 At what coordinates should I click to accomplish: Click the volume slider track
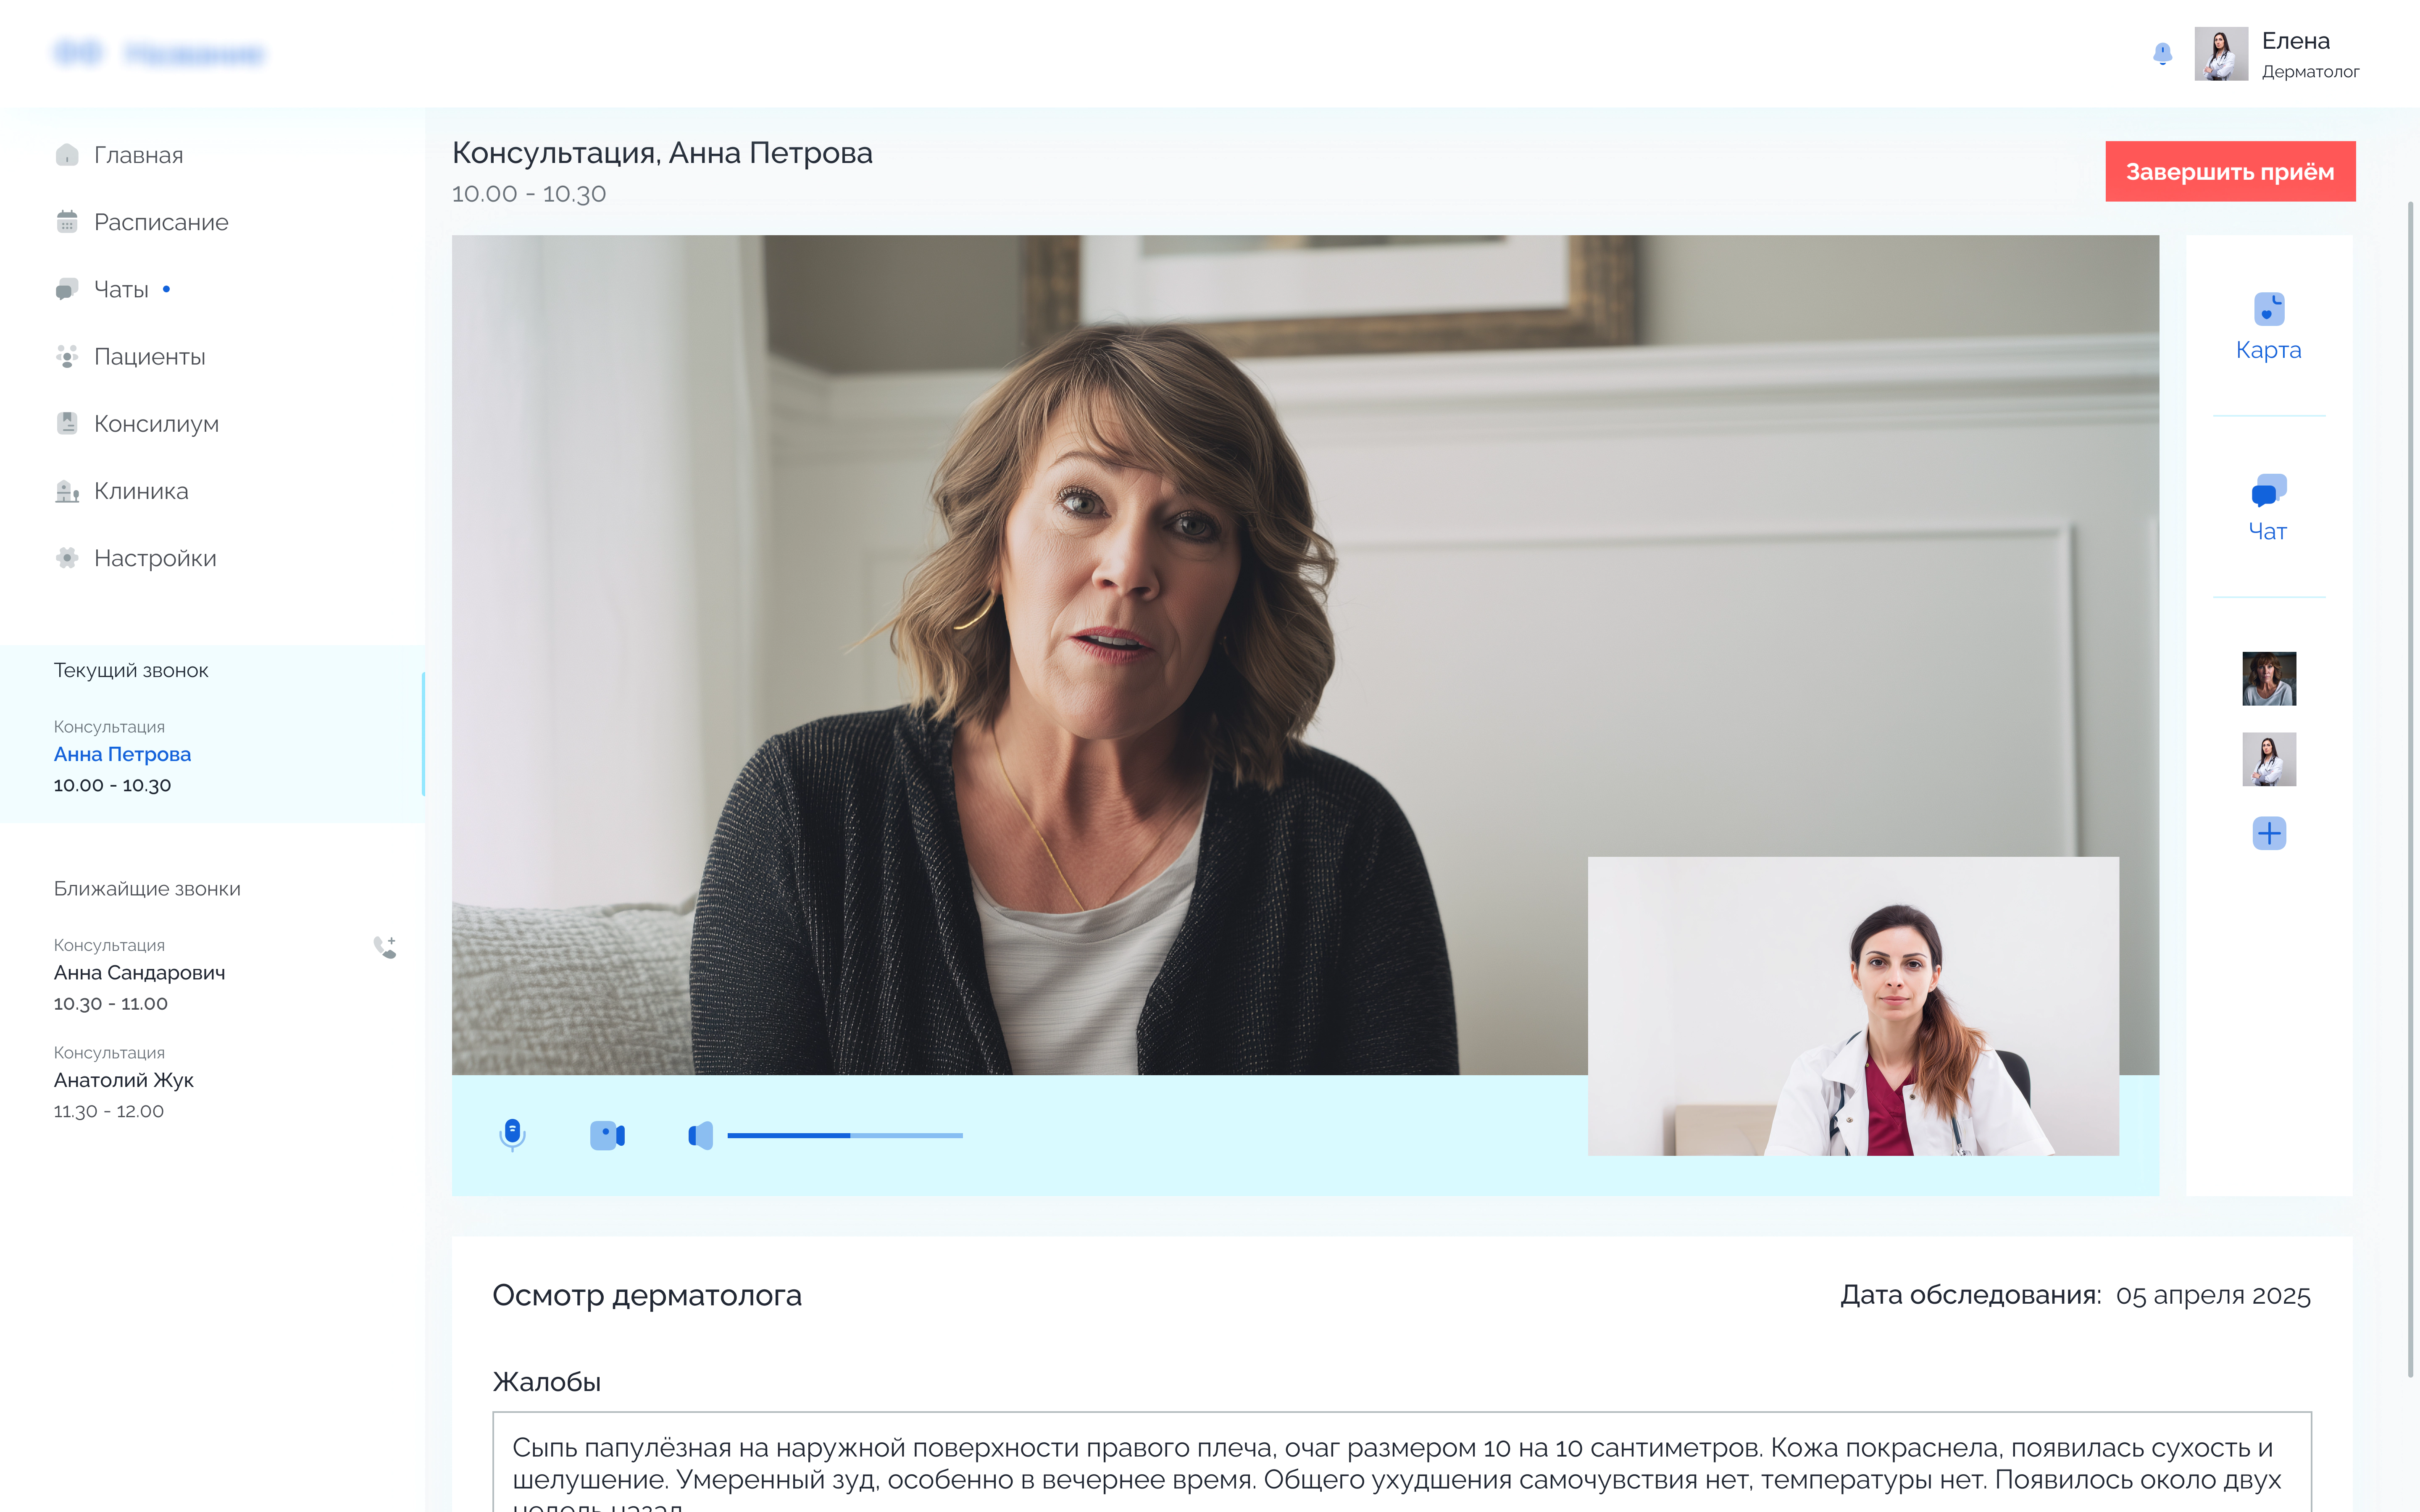tap(844, 1135)
